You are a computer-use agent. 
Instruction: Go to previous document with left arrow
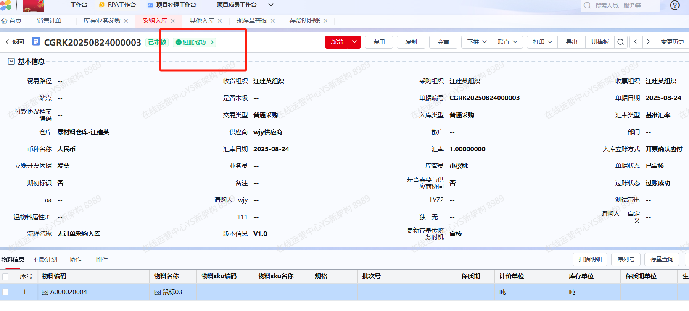click(x=636, y=42)
